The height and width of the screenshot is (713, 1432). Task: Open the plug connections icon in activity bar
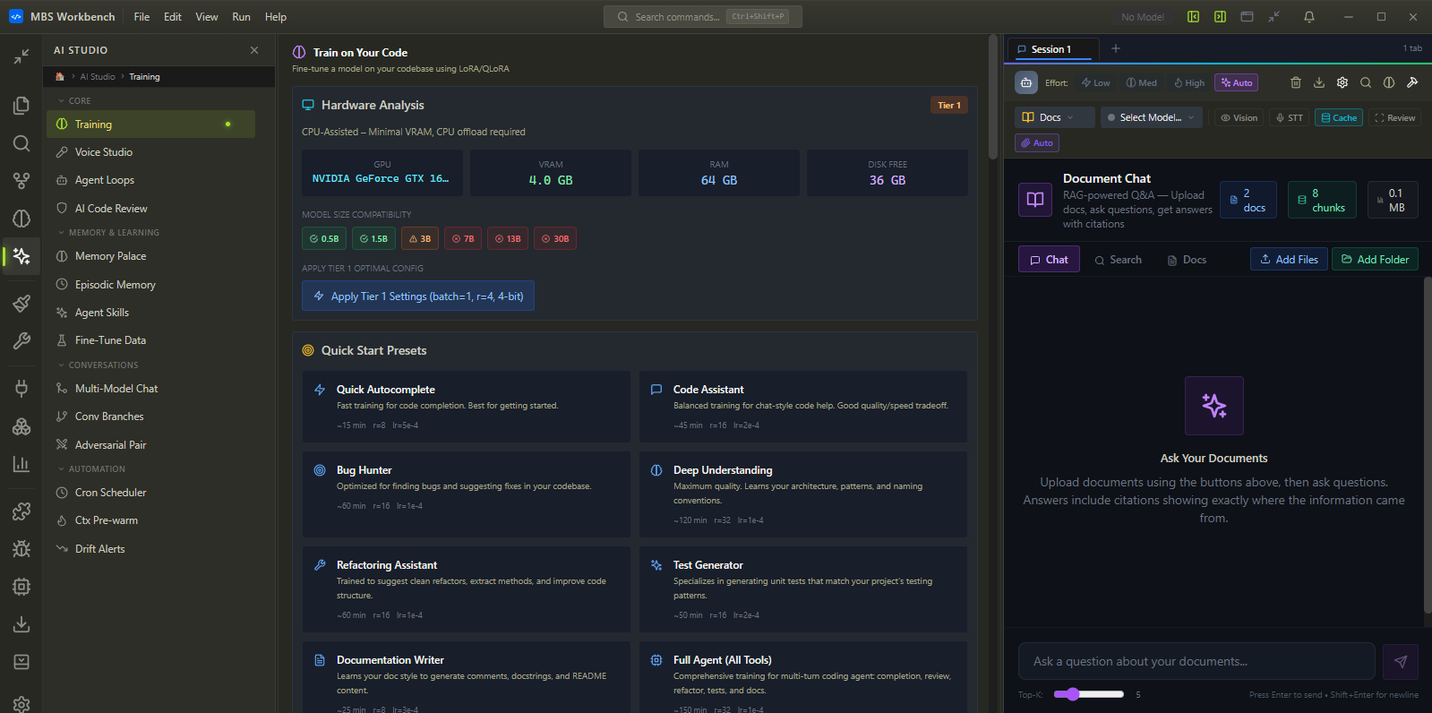(21, 389)
